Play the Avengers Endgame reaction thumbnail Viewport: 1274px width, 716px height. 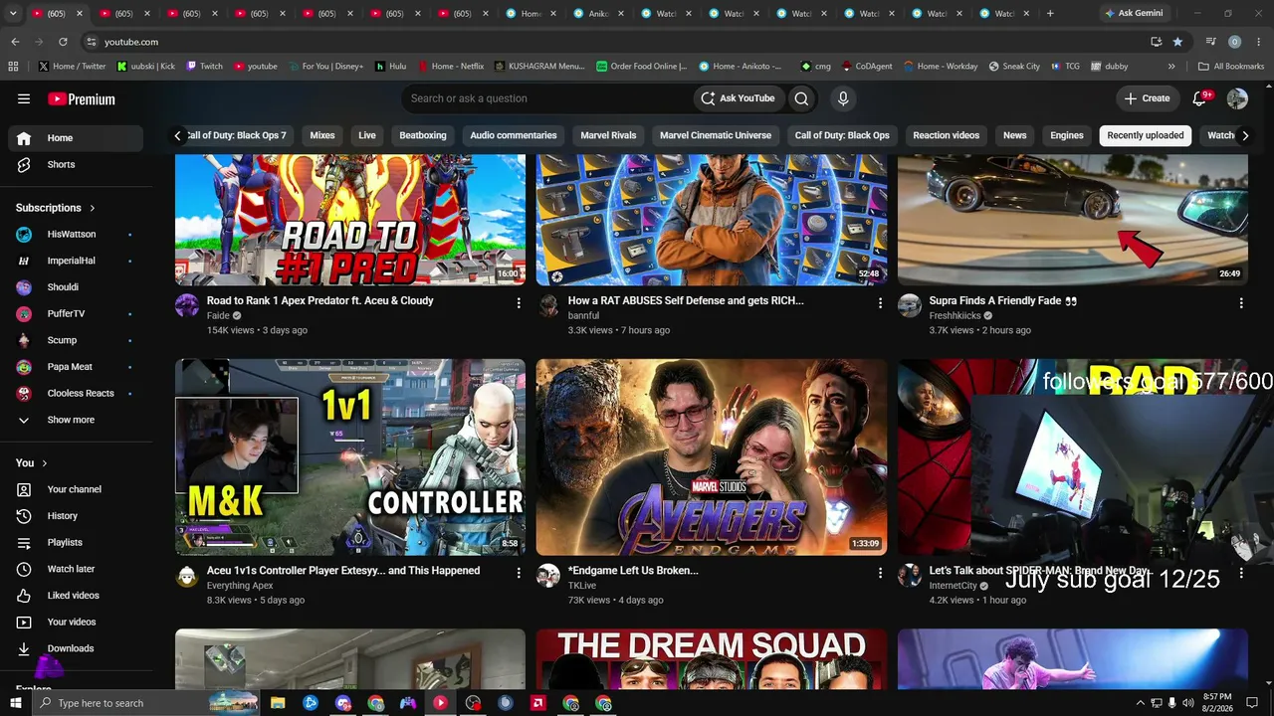tap(712, 457)
